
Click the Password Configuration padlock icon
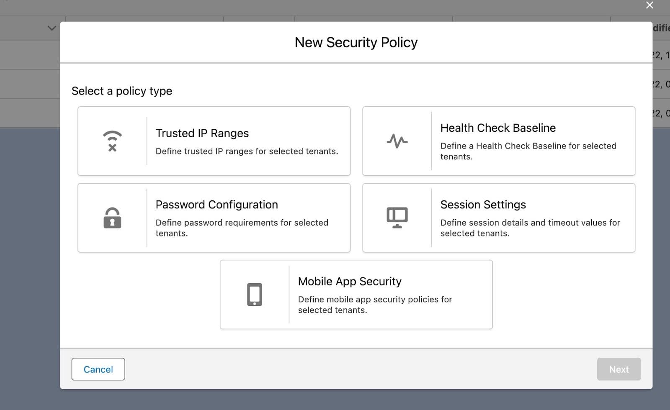pos(112,218)
